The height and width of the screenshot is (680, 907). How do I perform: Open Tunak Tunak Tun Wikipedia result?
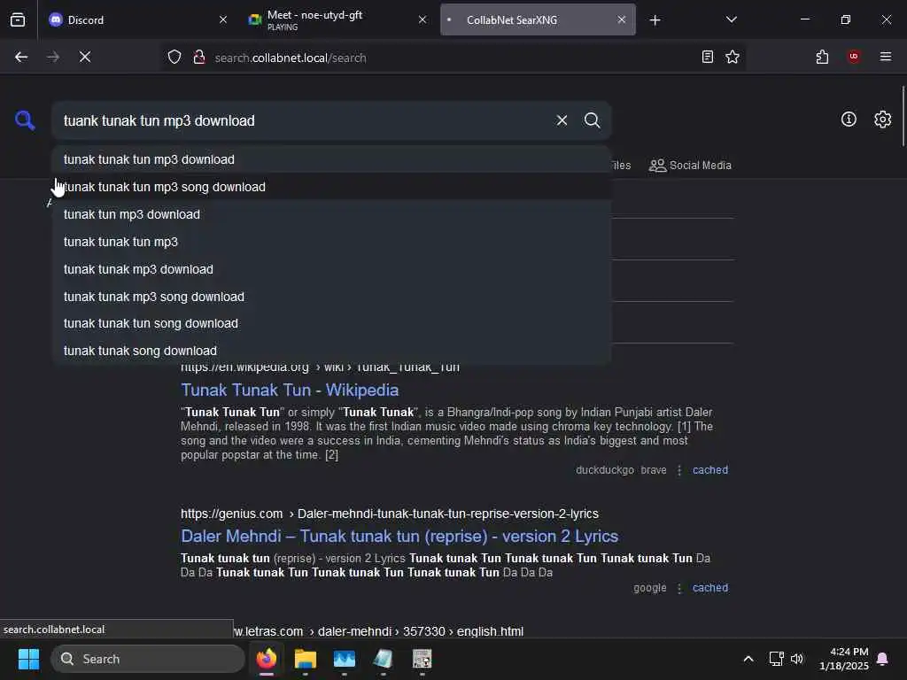point(290,390)
